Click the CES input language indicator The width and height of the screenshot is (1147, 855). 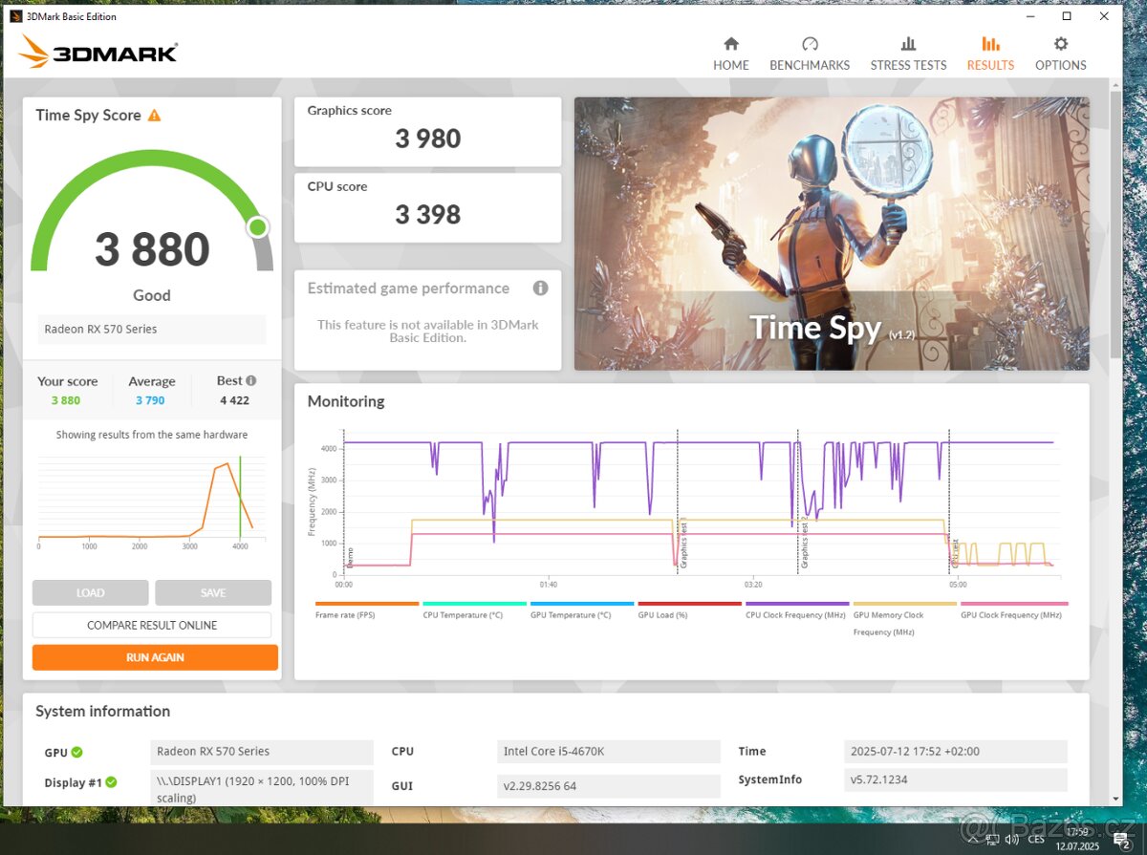coord(1037,840)
